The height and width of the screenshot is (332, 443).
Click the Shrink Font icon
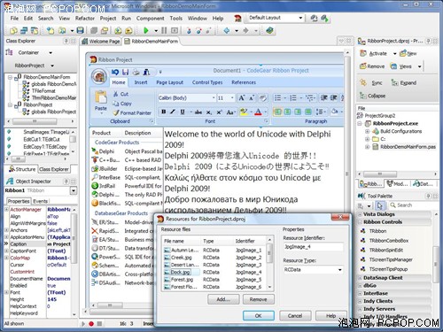252,97
